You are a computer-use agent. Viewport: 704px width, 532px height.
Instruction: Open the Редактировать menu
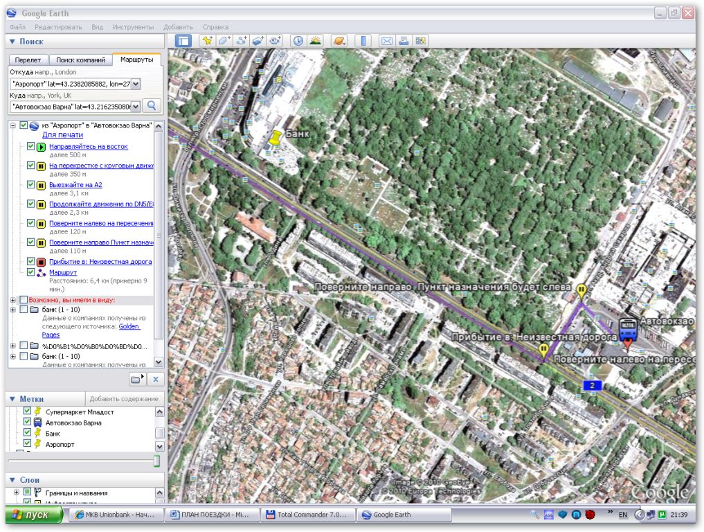[x=58, y=27]
